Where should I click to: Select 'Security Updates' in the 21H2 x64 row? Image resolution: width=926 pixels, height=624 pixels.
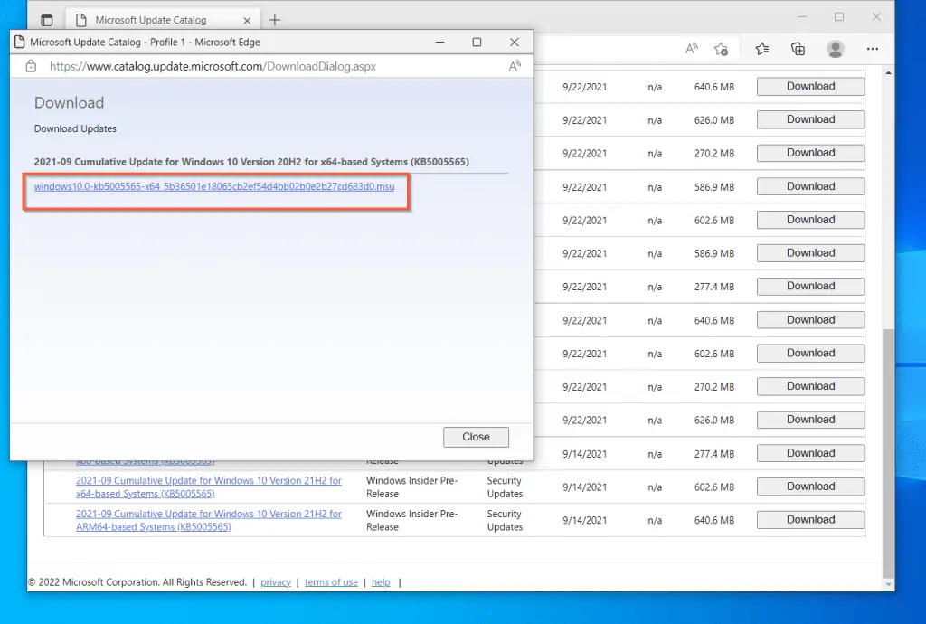[505, 487]
